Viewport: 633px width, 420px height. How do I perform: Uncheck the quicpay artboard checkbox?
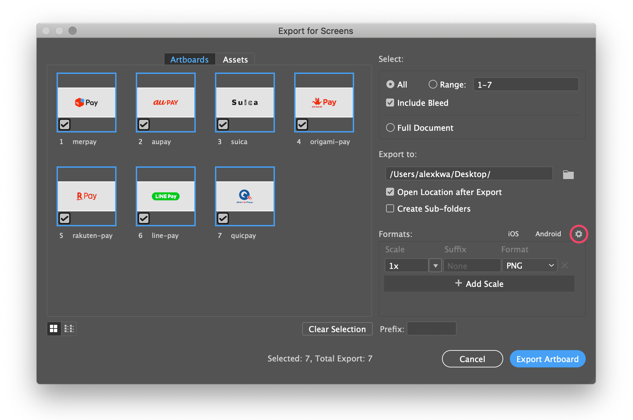coord(223,218)
